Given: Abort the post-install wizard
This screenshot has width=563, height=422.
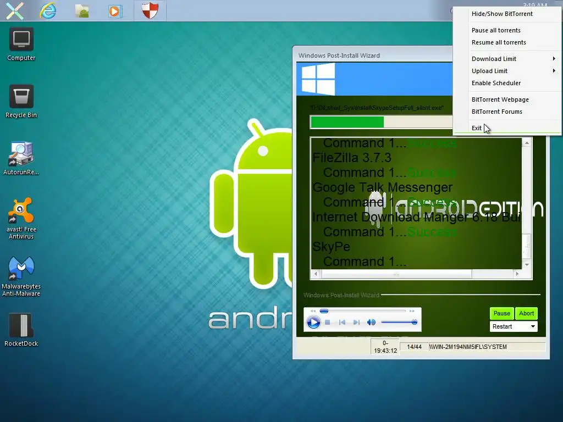Looking at the screenshot, I should tap(526, 313).
